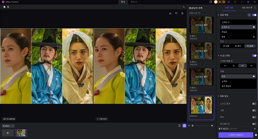Choose the medium strength 강도 option
Image resolution: width=258 pixels, height=139 pixels.
pyautogui.click(x=238, y=46)
